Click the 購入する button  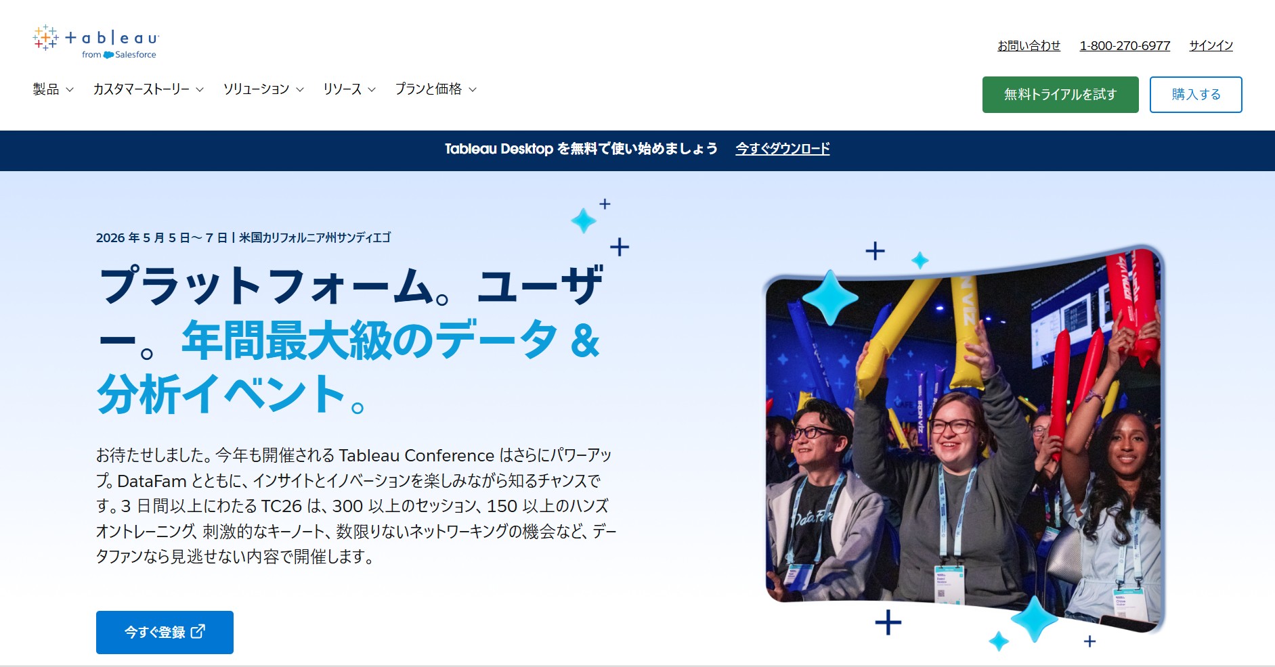click(1196, 95)
